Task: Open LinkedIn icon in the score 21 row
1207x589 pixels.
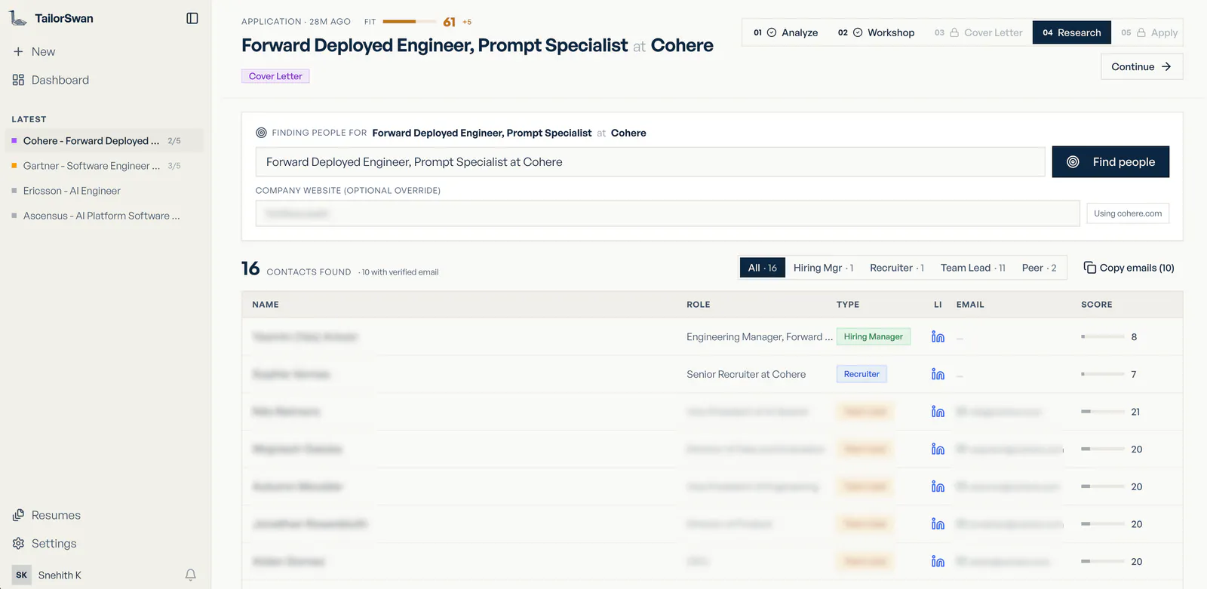Action: (x=938, y=412)
